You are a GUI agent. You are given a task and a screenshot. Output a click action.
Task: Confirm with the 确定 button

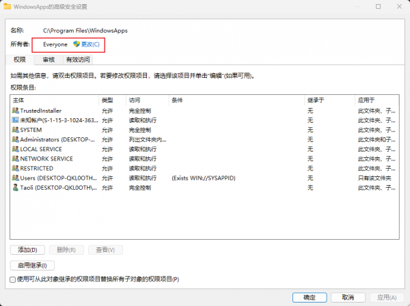[310, 297]
